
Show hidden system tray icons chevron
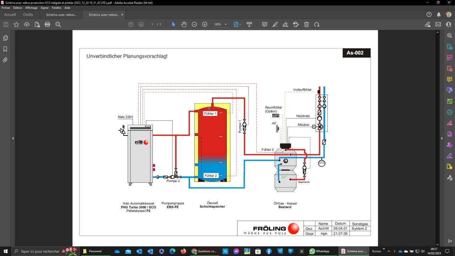click(389, 251)
